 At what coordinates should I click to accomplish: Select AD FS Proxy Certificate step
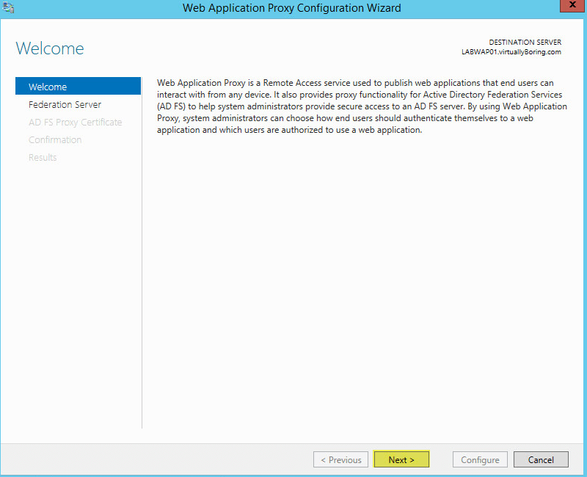[x=76, y=122]
